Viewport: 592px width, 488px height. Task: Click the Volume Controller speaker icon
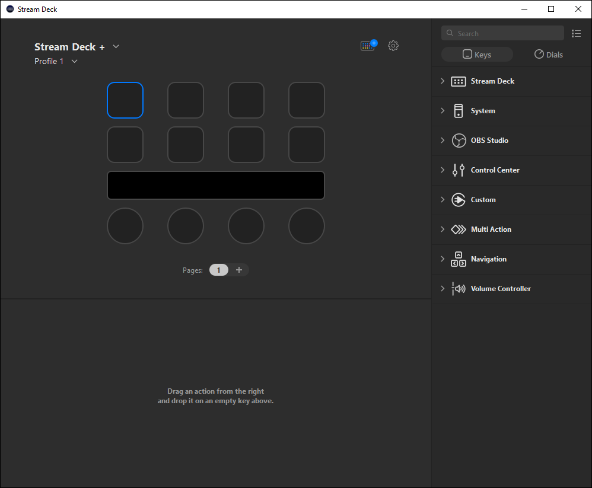tap(459, 289)
